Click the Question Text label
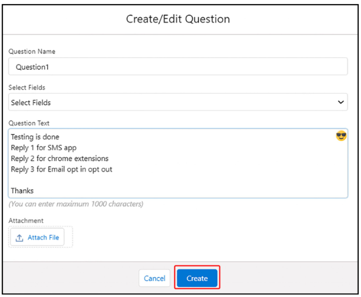 pyautogui.click(x=28, y=123)
